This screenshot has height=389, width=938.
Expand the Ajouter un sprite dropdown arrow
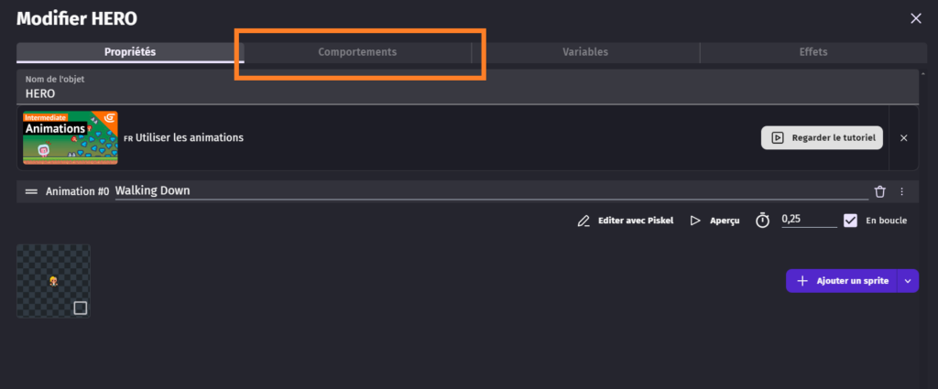click(908, 281)
